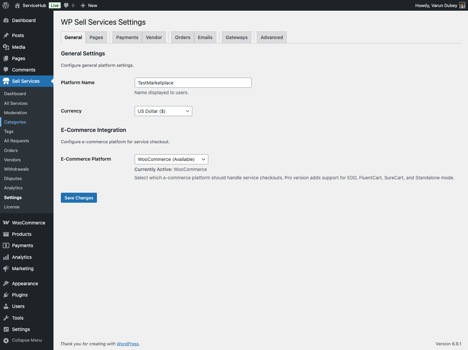Click inside the Platform Name field
This screenshot has width=468, height=350.
coord(193,82)
